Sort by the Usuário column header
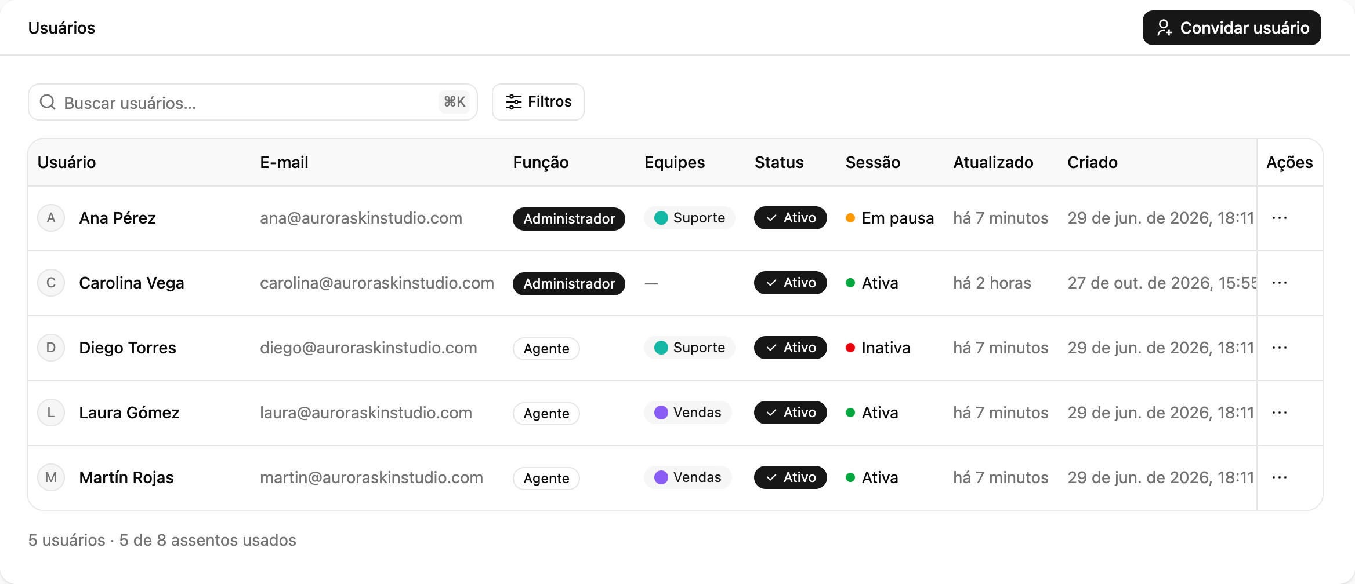This screenshot has height=584, width=1355. (67, 162)
